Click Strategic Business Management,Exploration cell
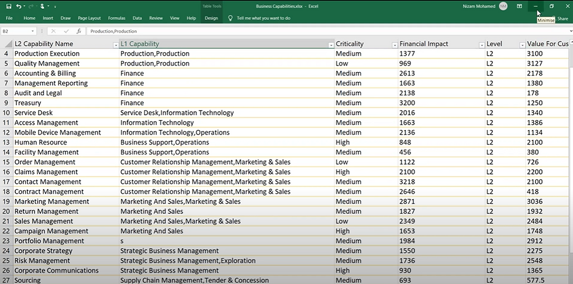This screenshot has width=573, height=284. [x=227, y=261]
